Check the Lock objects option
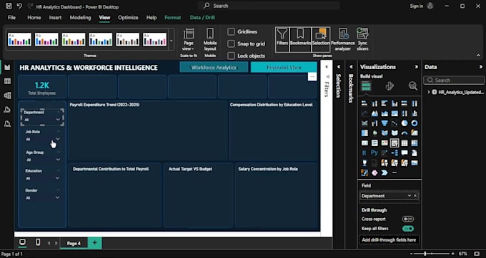 (x=231, y=56)
